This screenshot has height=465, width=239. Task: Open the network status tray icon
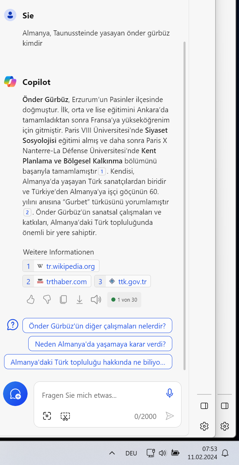[x=151, y=453]
